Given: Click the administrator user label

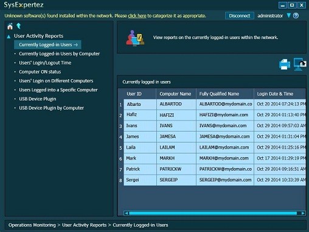Looking at the screenshot, I should pyautogui.click(x=270, y=16).
